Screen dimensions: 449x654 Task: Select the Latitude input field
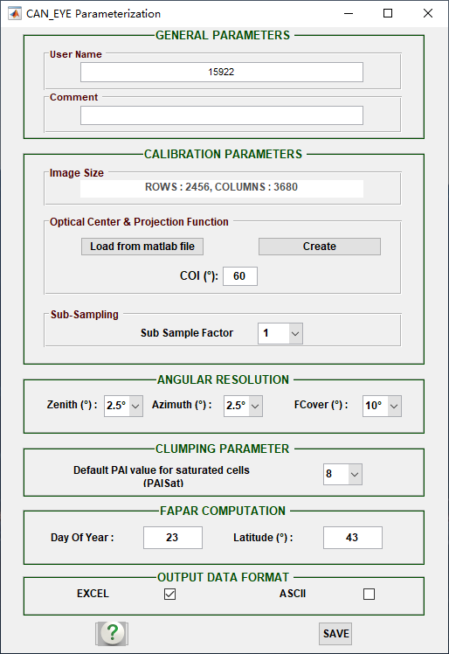[353, 538]
